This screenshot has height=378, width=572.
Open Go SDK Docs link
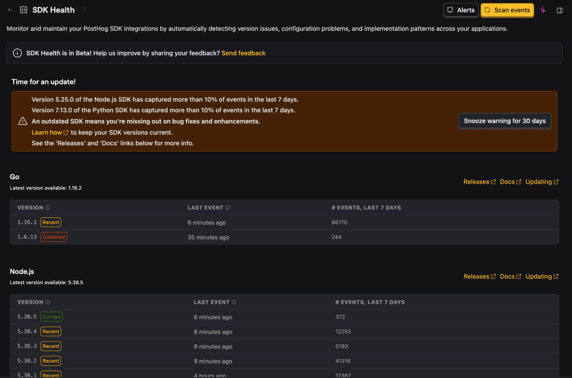point(510,182)
